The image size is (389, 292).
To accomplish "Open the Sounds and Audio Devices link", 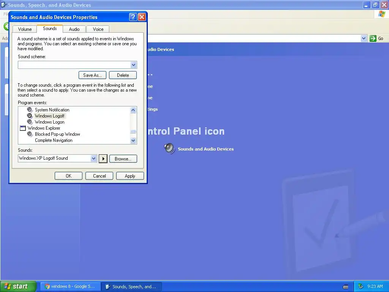I will click(206, 149).
